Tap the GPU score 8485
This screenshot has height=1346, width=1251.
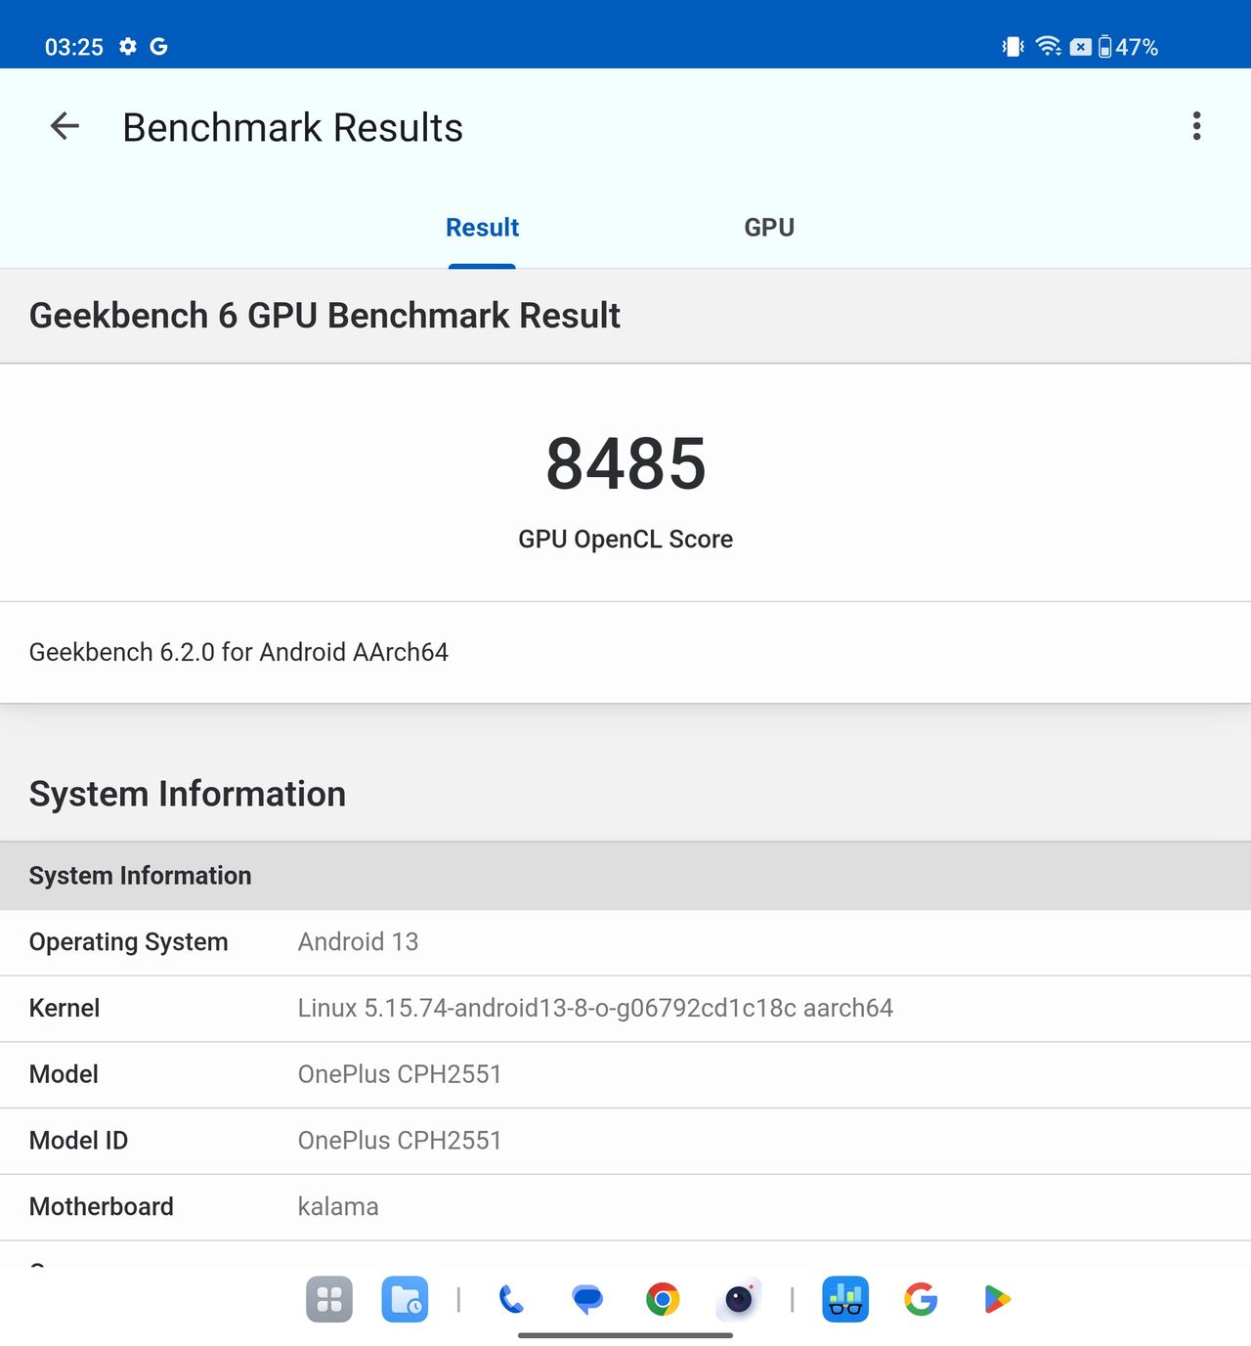click(625, 463)
